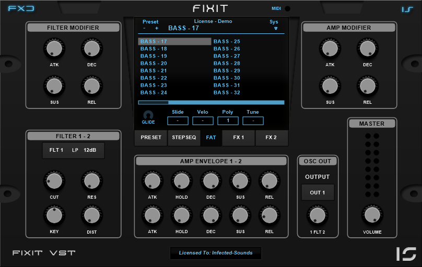
Task: Click next preset plus button
Action: [157, 28]
